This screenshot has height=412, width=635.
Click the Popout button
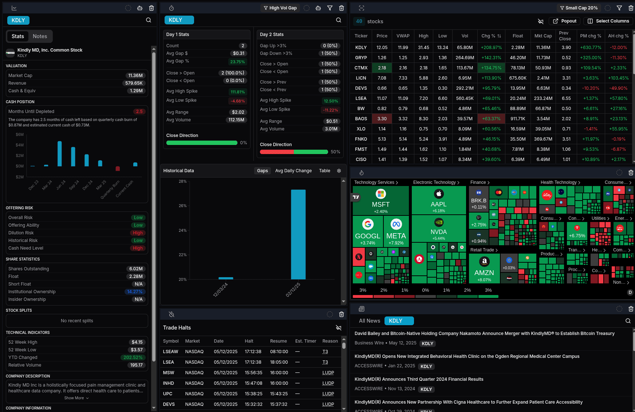pos(565,21)
